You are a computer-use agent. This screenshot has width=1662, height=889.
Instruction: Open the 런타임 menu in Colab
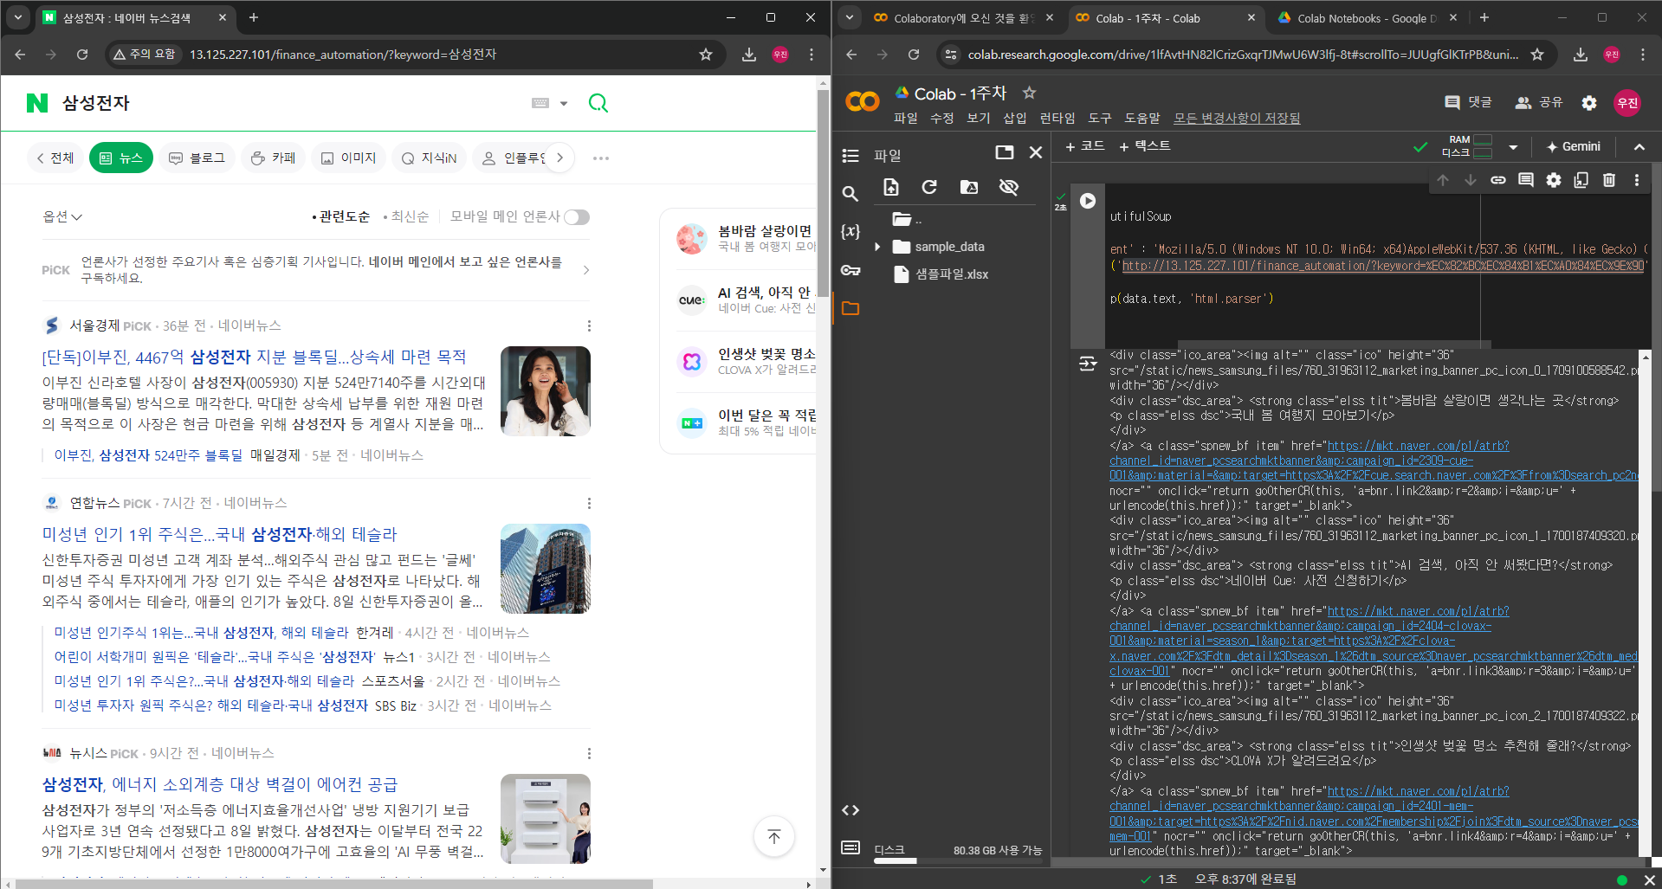coord(1057,119)
